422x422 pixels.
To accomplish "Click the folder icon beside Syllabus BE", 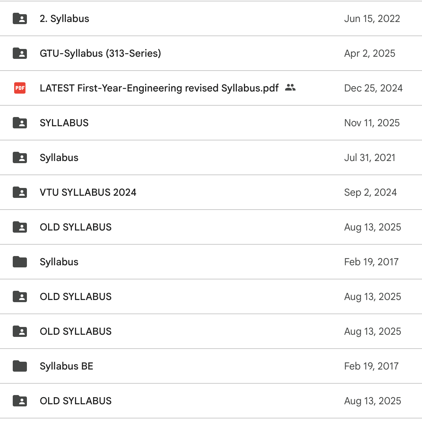I will click(x=20, y=366).
